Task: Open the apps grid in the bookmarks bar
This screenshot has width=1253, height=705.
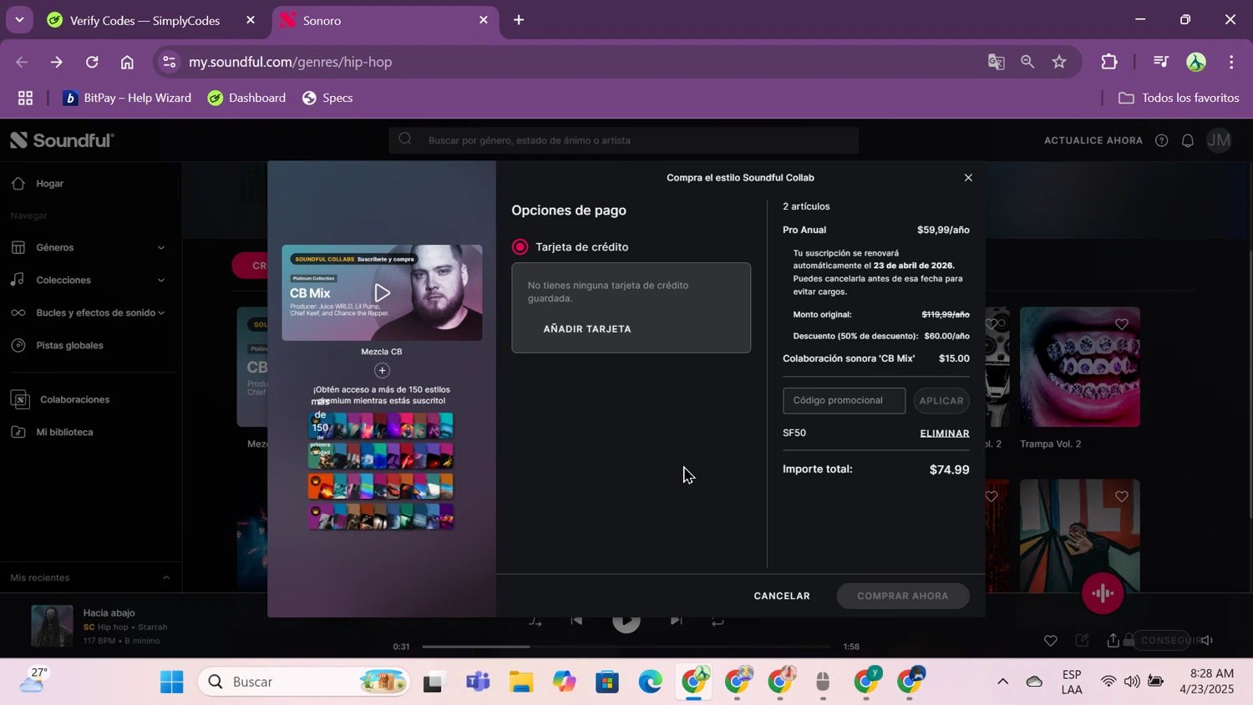Action: [25, 98]
